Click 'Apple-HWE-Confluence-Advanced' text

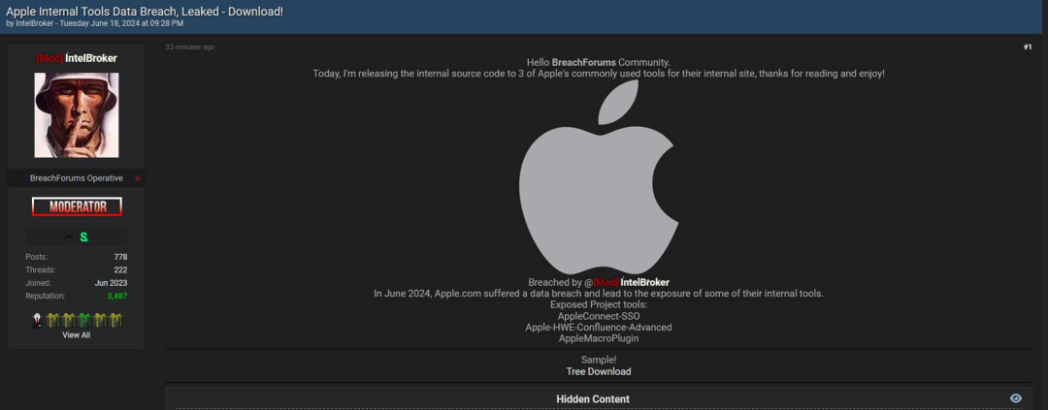click(x=599, y=328)
